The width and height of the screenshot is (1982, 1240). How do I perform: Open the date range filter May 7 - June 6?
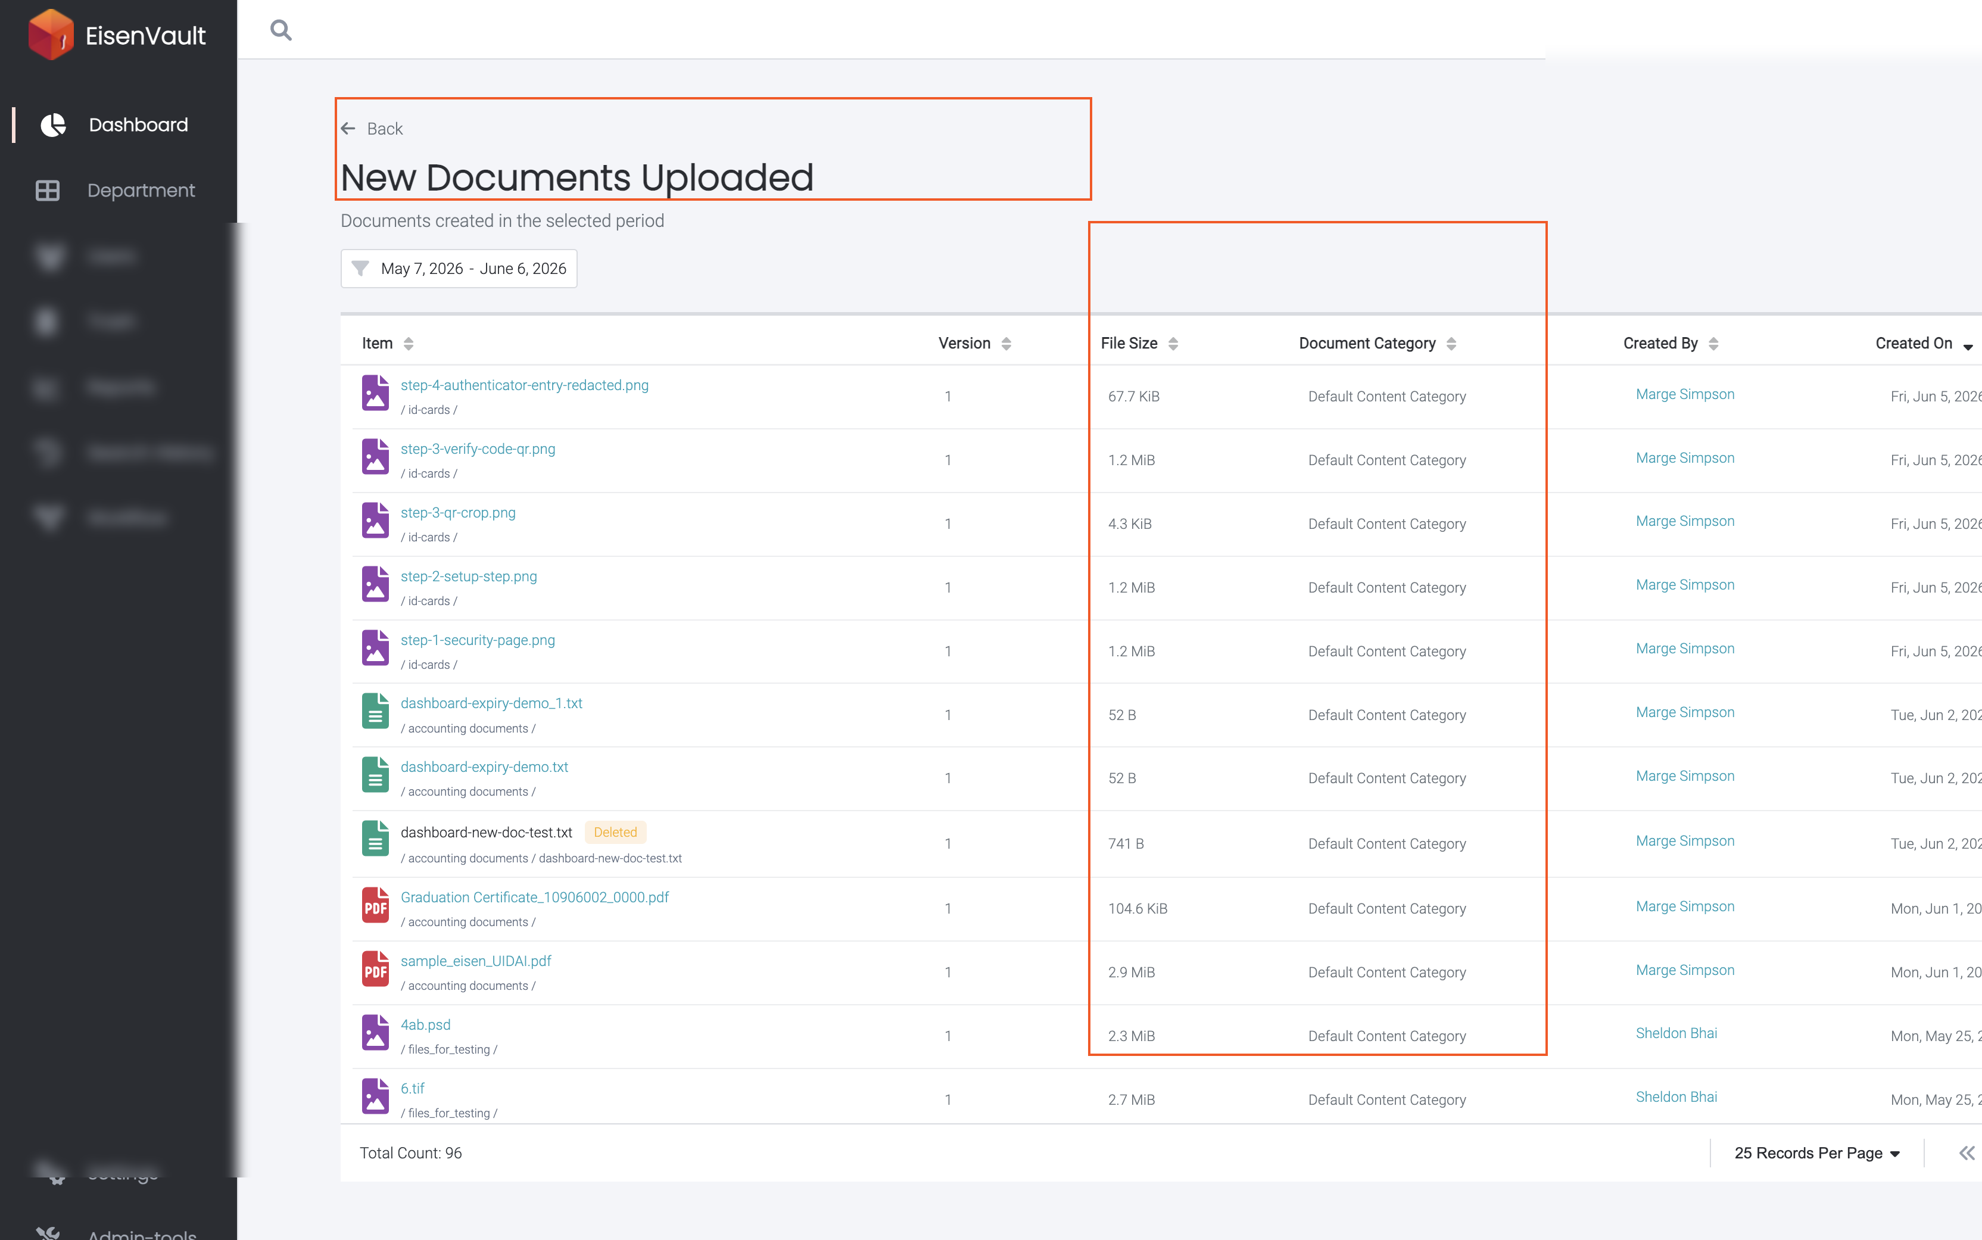[x=459, y=268]
